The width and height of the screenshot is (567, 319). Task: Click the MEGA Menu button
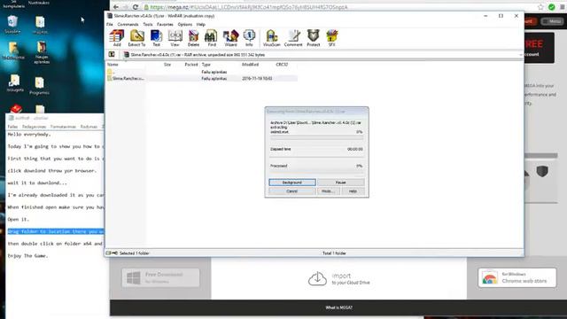552,21
